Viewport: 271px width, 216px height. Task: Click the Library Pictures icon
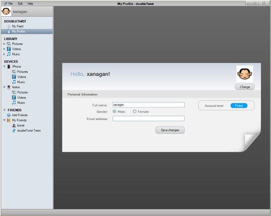click(9, 44)
